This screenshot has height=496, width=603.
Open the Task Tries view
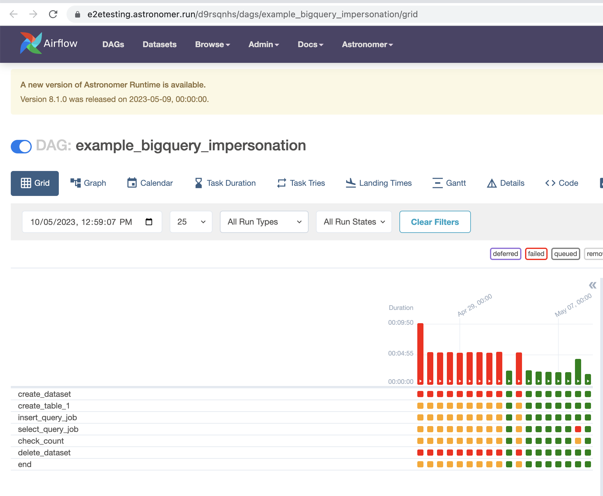301,183
